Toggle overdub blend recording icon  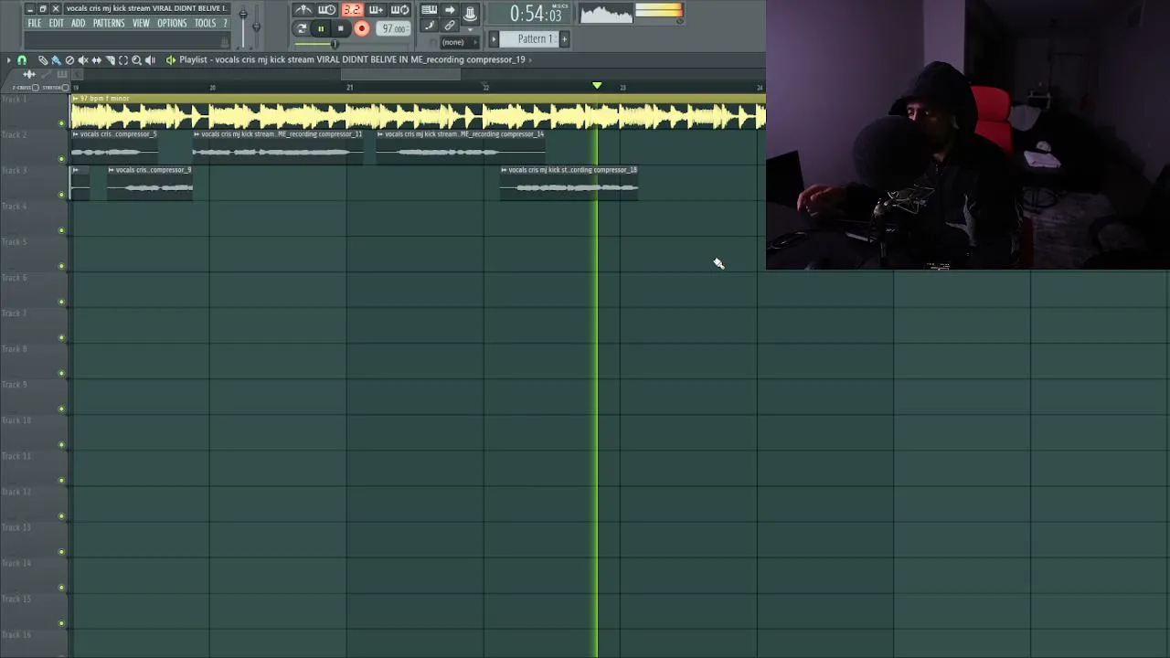pos(376,10)
